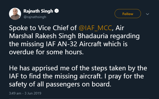
Task: Click 'Air Marshal Rakesh Singh' text
Action: point(67,32)
